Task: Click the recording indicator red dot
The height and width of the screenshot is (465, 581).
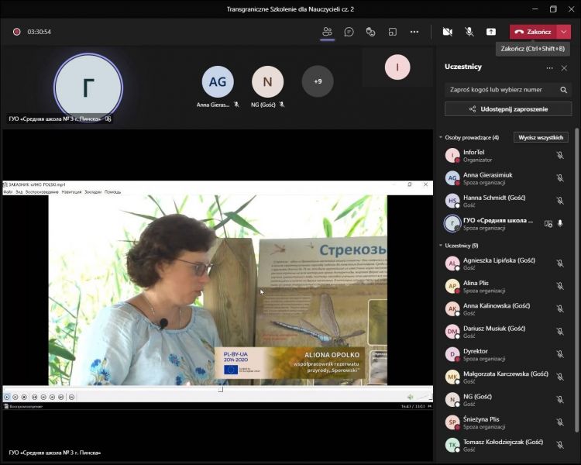Action: (16, 32)
